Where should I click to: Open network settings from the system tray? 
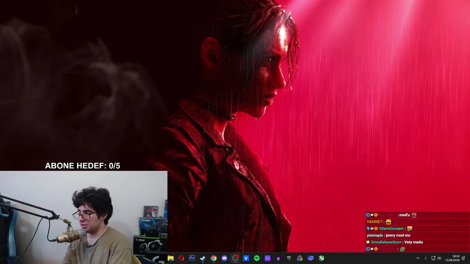coord(433,258)
